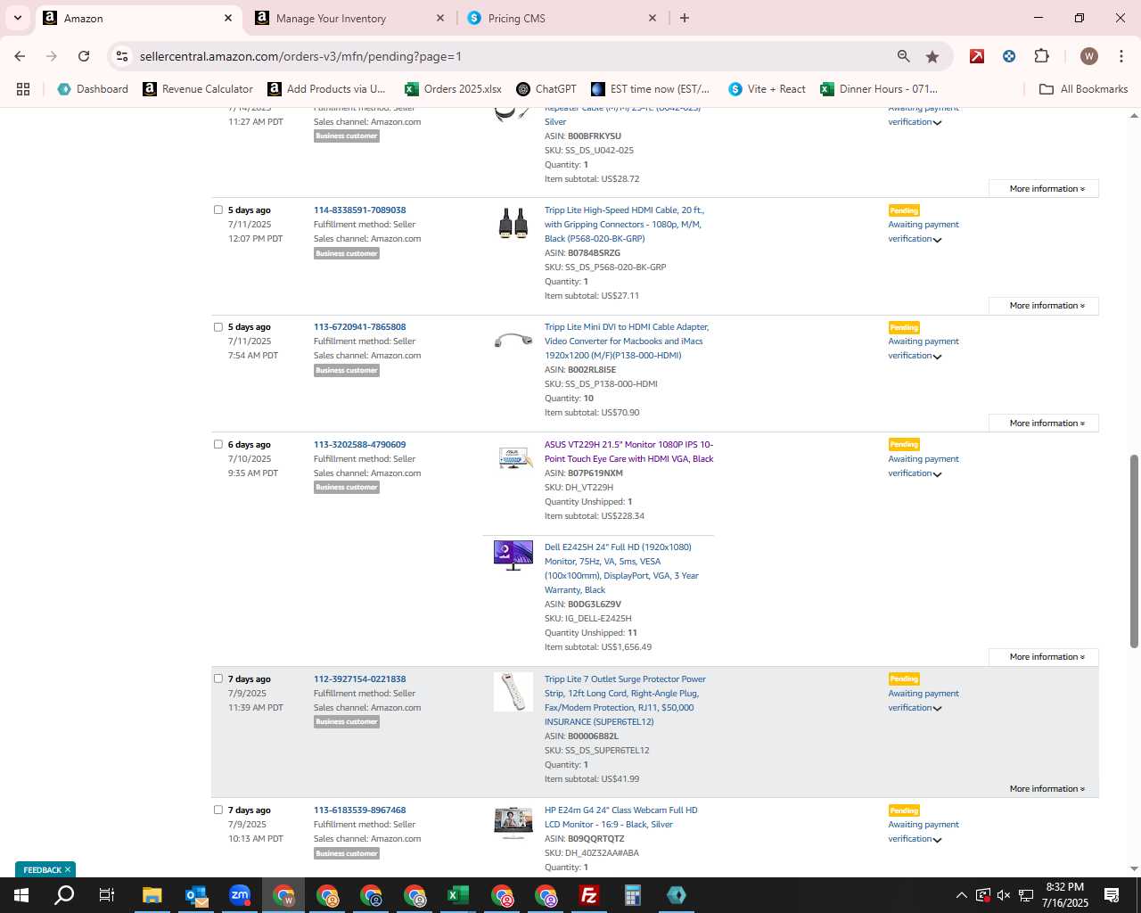
Task: Select the Amazon tab
Action: pyautogui.click(x=138, y=18)
